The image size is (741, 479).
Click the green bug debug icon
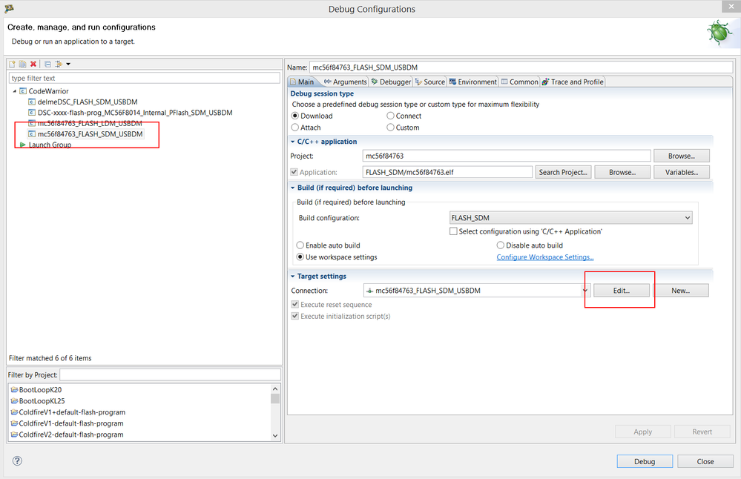coord(719,33)
